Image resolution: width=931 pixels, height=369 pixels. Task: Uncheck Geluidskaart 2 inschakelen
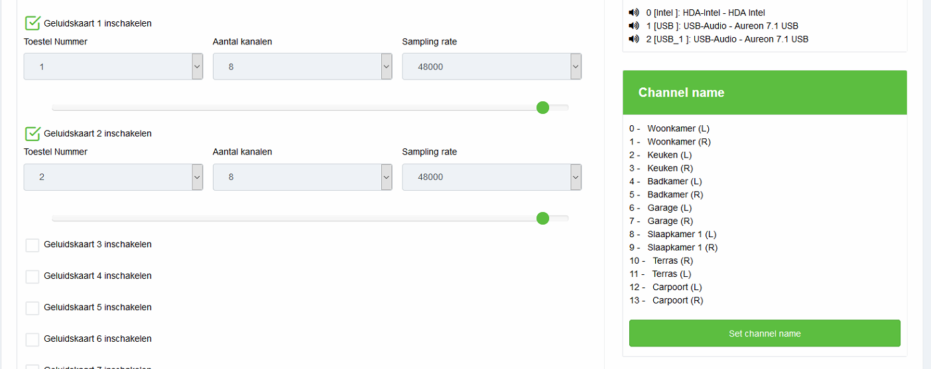[x=32, y=134]
